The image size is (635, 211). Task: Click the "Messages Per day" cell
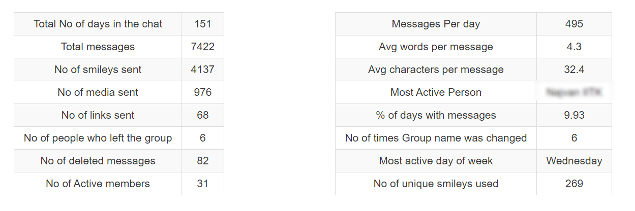[x=436, y=24]
